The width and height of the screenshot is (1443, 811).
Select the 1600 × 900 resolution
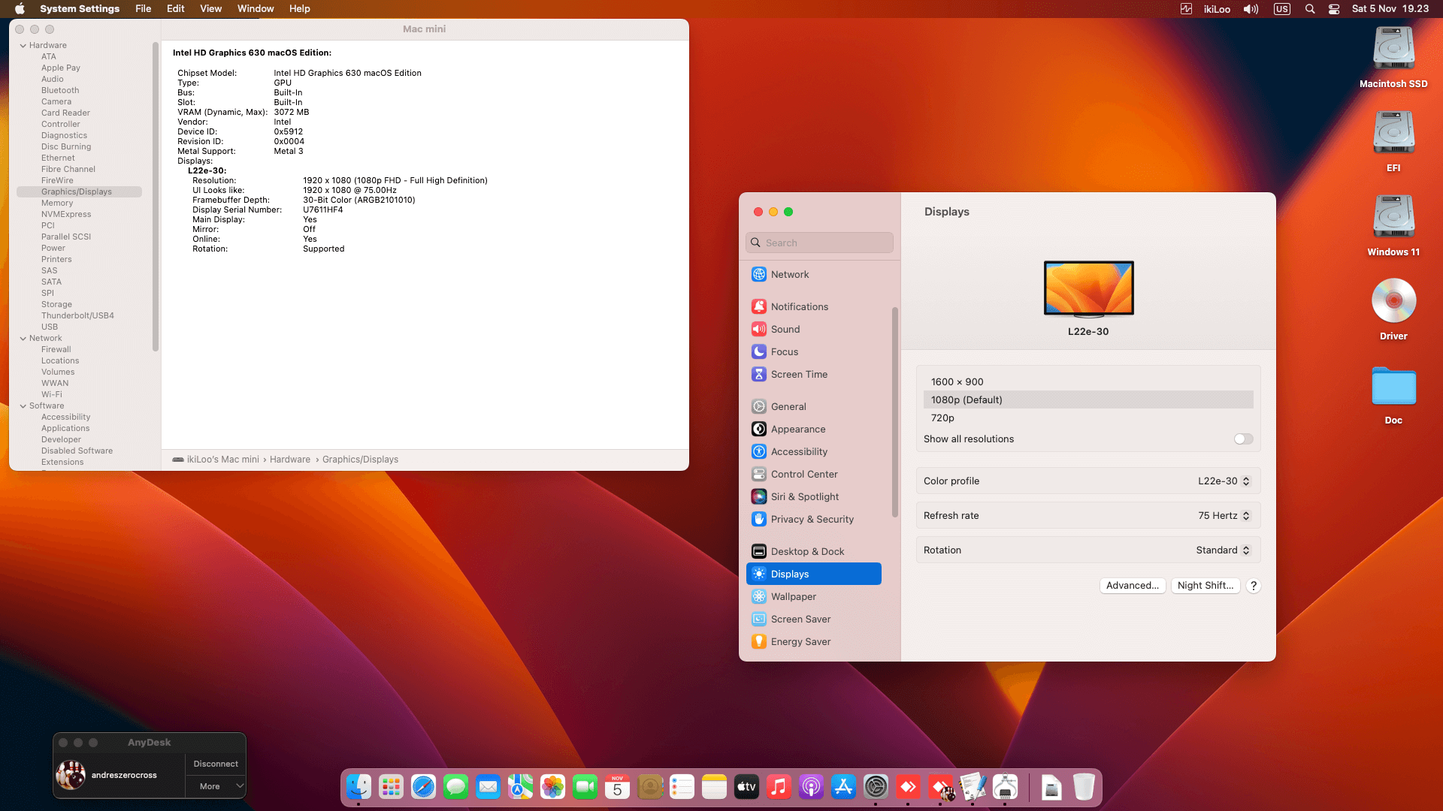(957, 381)
